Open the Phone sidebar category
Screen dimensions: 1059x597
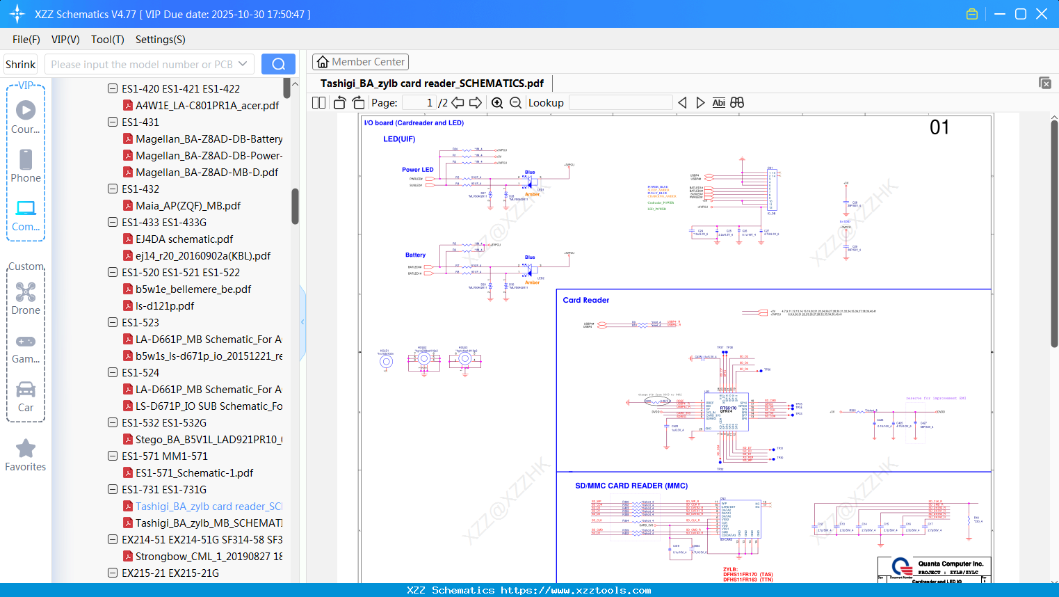[x=26, y=166]
